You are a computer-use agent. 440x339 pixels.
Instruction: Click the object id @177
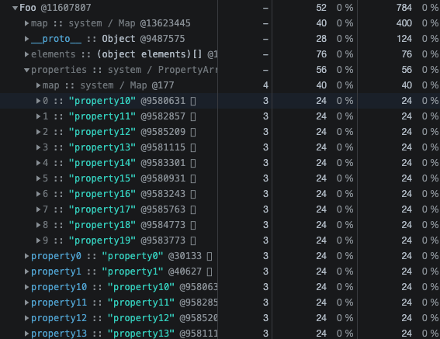pos(163,85)
